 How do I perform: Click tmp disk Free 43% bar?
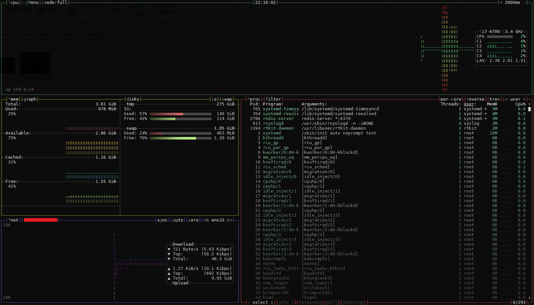[181, 119]
